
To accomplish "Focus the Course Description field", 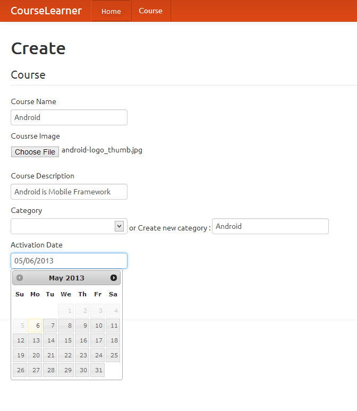I will point(69,192).
